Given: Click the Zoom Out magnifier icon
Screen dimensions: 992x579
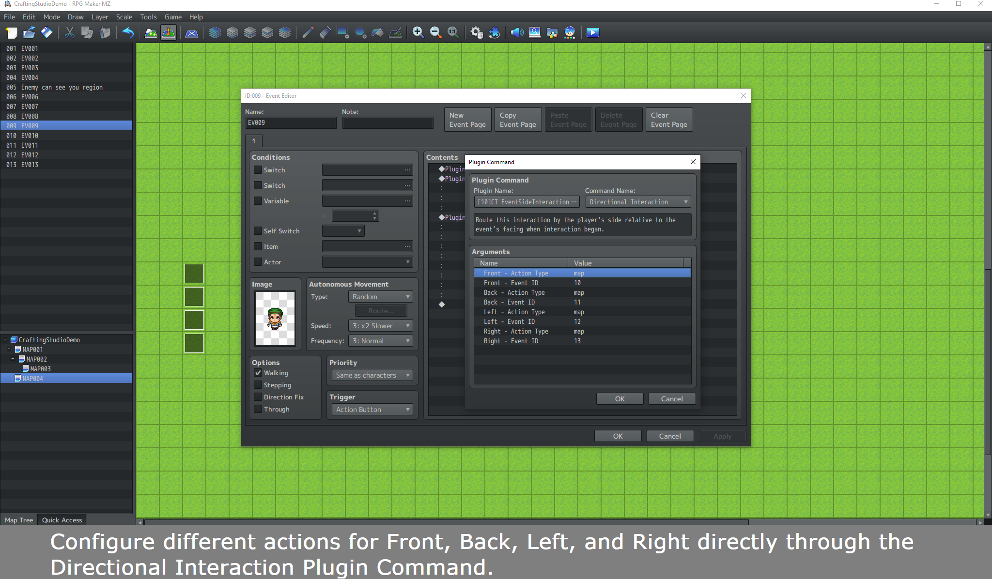Looking at the screenshot, I should 435,32.
